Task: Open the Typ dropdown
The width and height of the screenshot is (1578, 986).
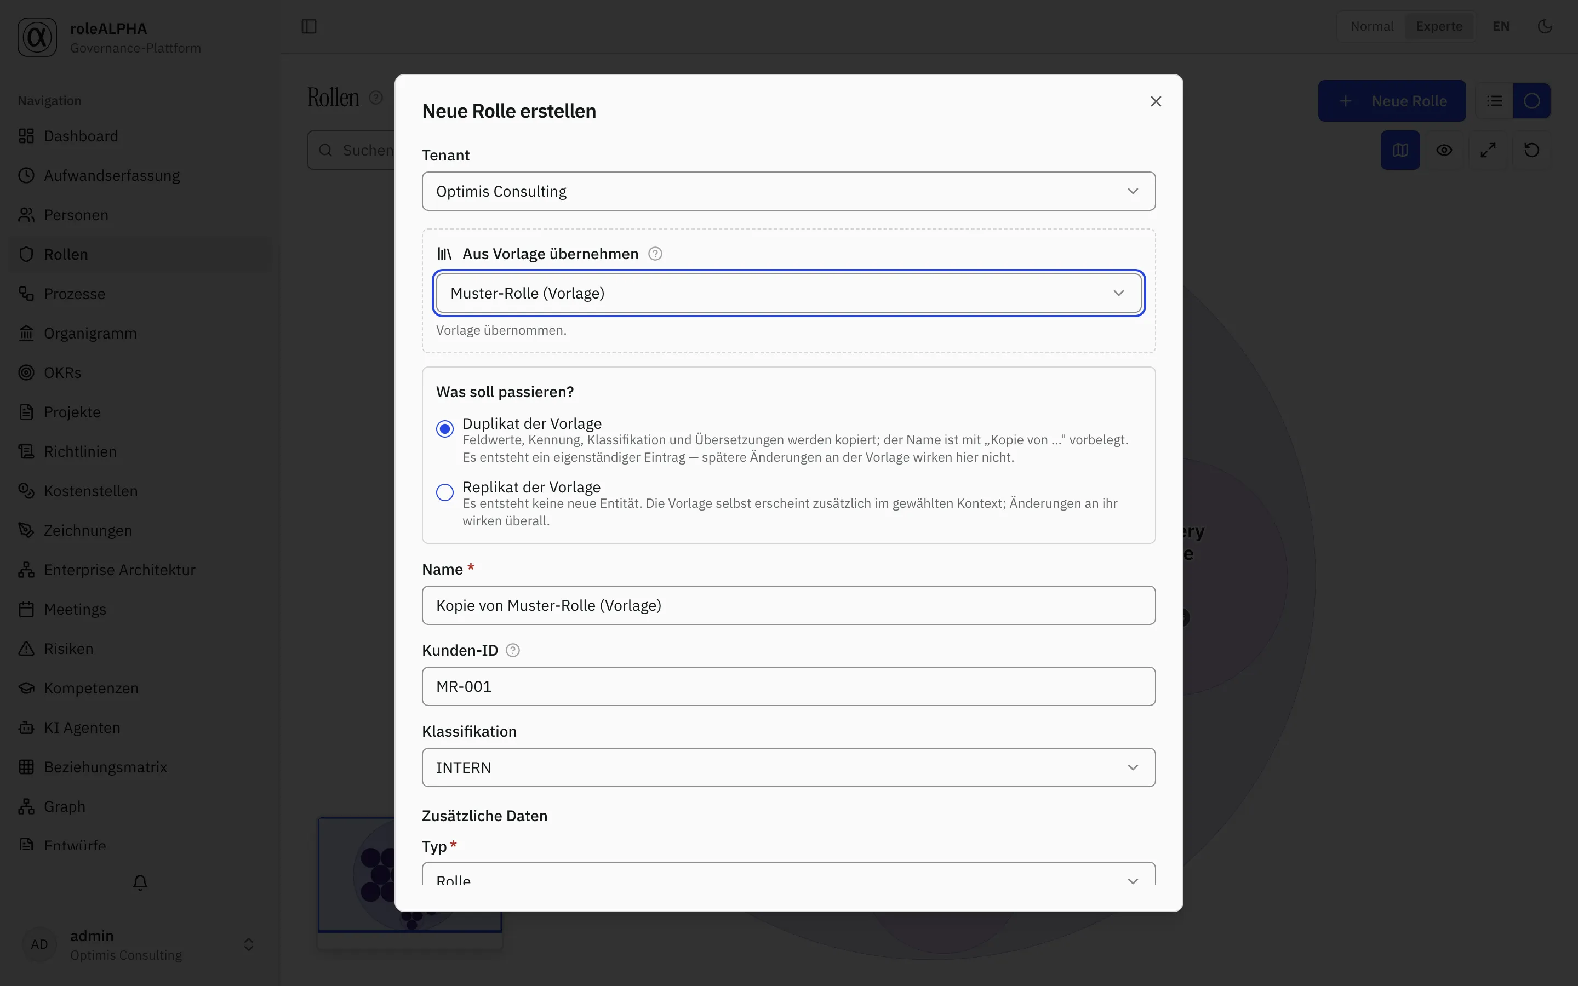Action: pos(788,874)
